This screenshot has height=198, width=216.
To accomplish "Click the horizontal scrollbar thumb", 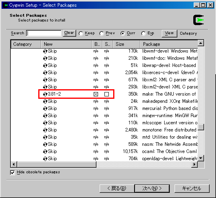I will point(57,165).
